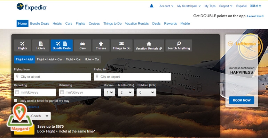
Task: Open Vacation Rentals in main navigation
Action: pos(137,24)
